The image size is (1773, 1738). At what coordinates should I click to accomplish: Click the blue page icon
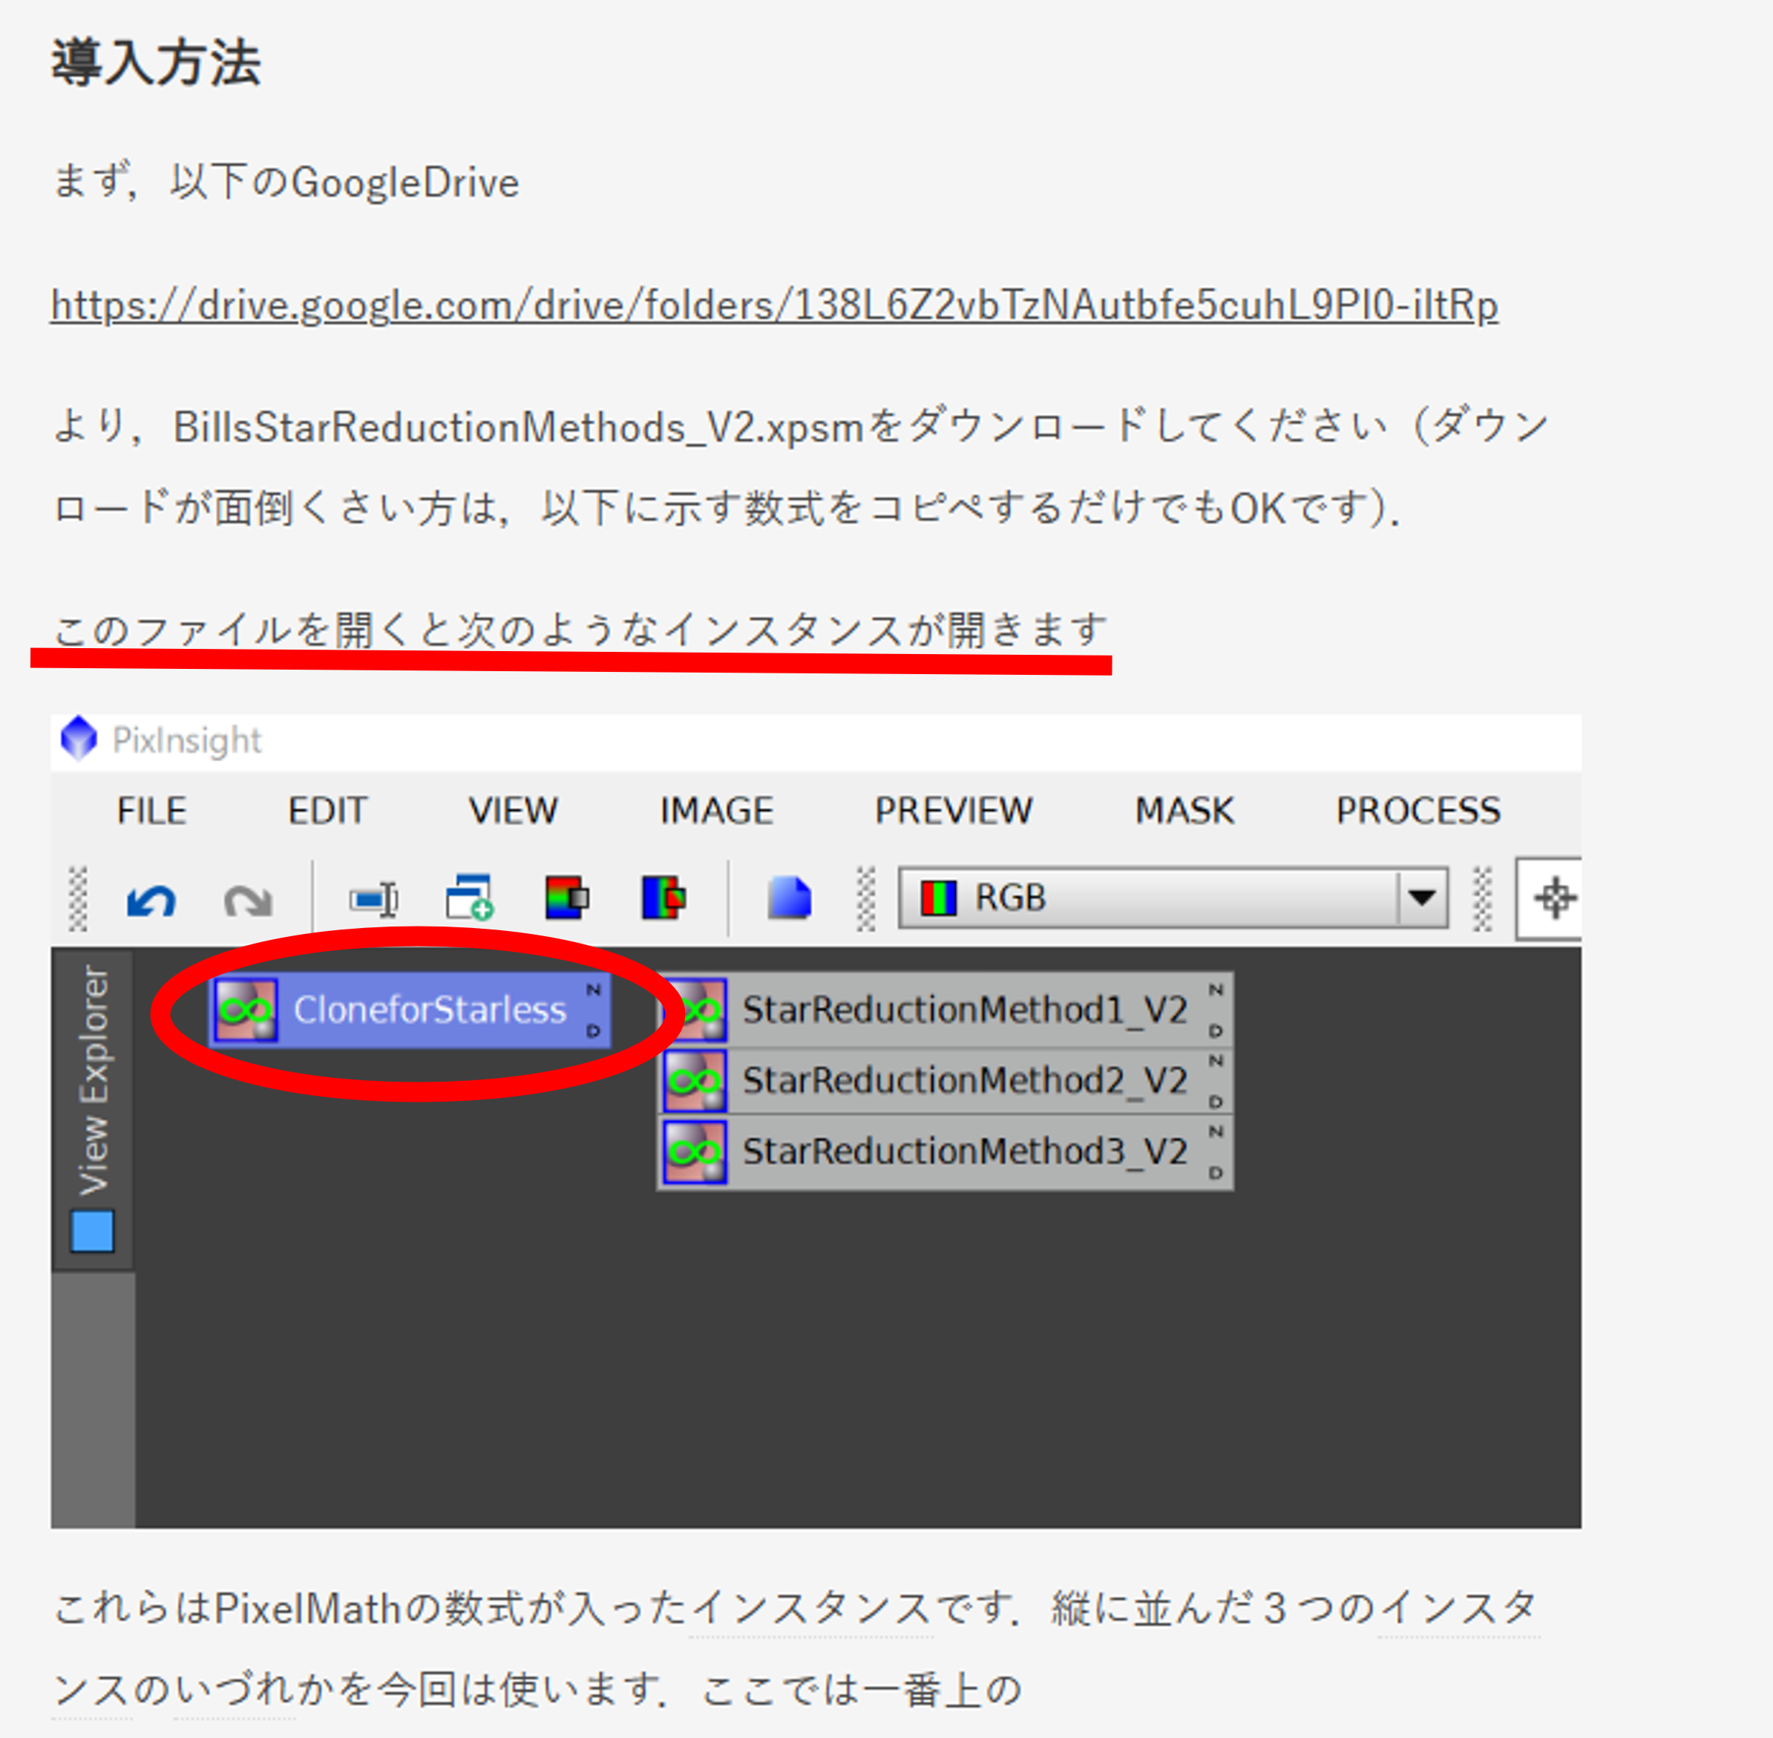790,898
